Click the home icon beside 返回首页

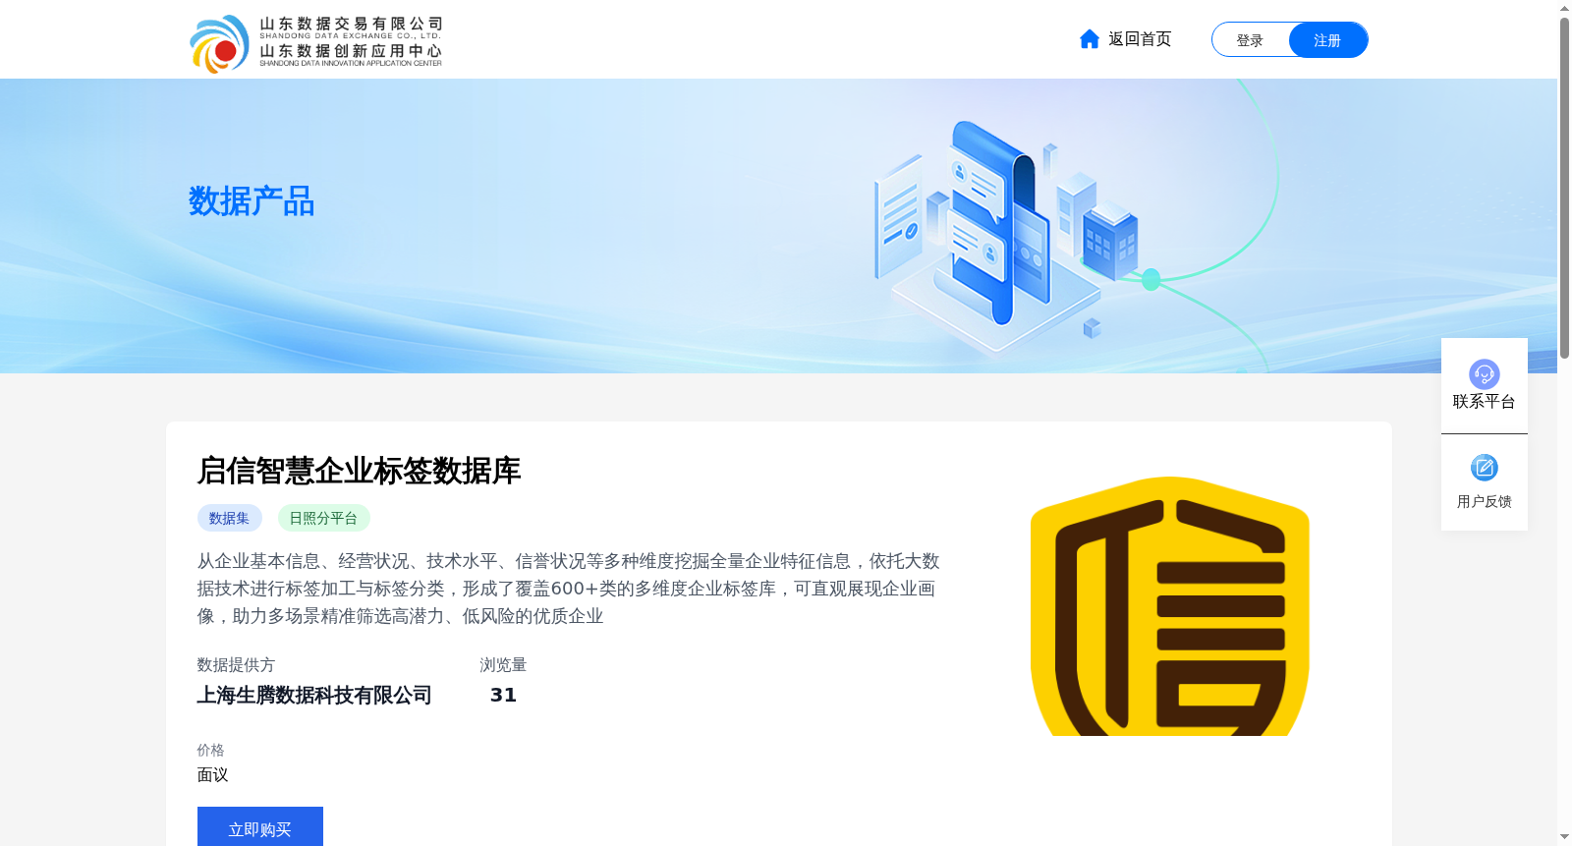pyautogui.click(x=1089, y=39)
